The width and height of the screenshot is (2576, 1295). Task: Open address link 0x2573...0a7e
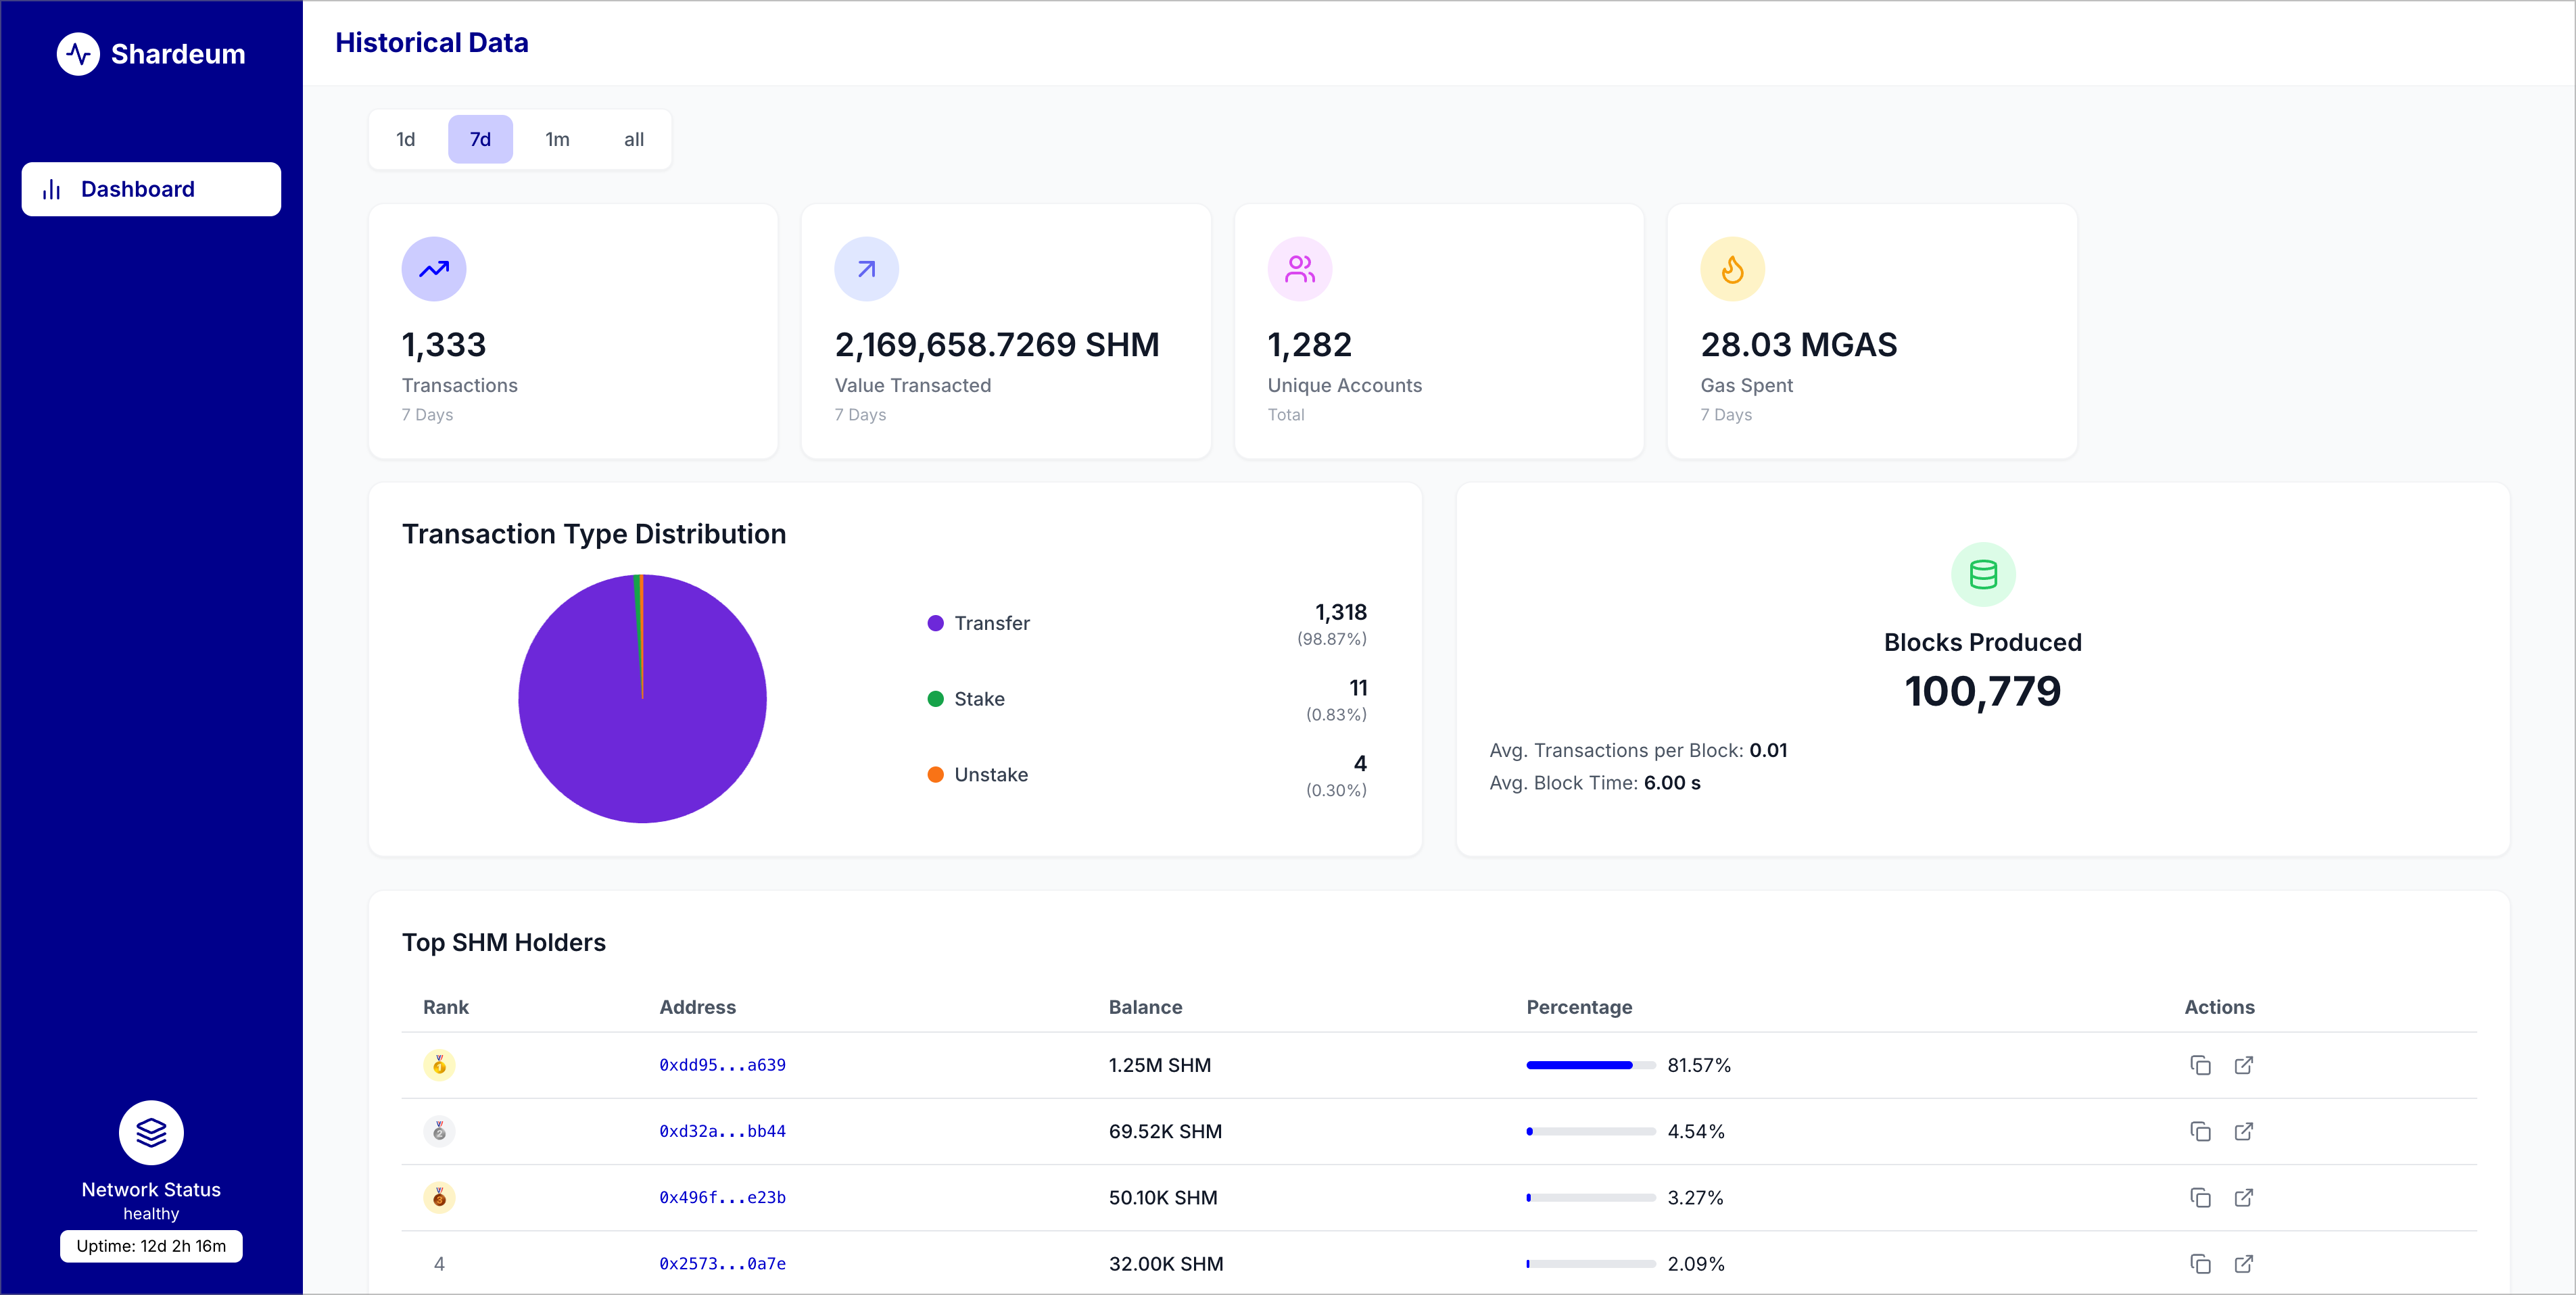point(722,1264)
